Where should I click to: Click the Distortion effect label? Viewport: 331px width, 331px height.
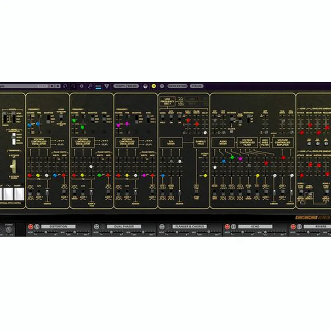(58, 227)
